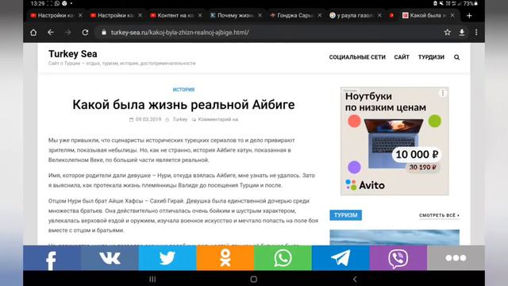
Task: Share the article on Facebook
Action: pyautogui.click(x=52, y=258)
